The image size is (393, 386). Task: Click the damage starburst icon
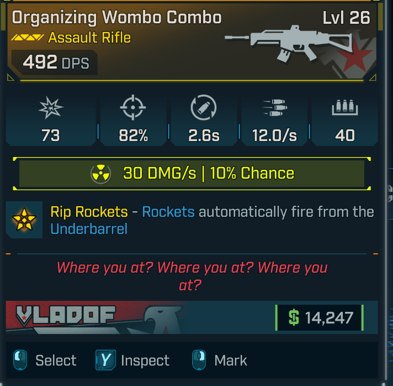click(51, 108)
